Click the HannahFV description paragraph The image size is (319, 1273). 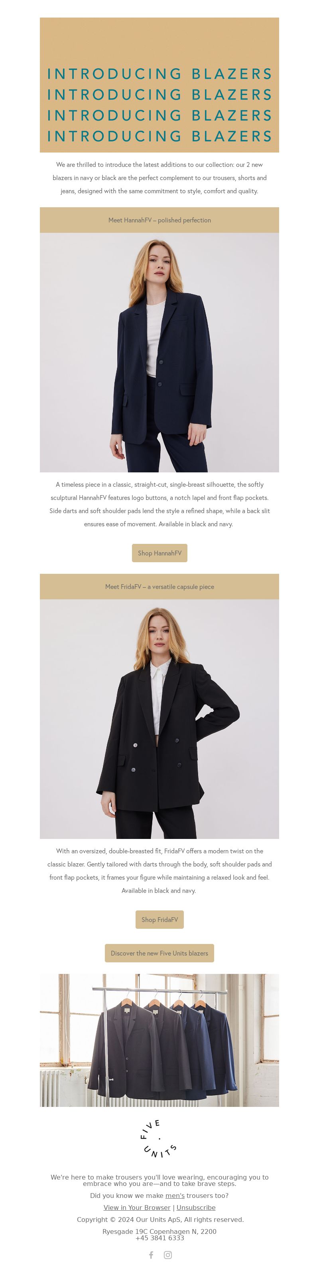tap(159, 504)
